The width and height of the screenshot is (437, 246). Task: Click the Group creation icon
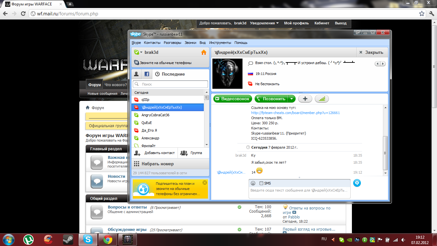coord(184,153)
